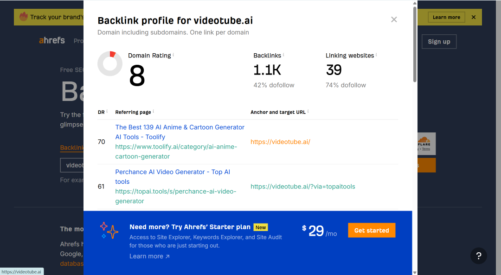
Task: Click the Get started button
Action: [372, 231]
